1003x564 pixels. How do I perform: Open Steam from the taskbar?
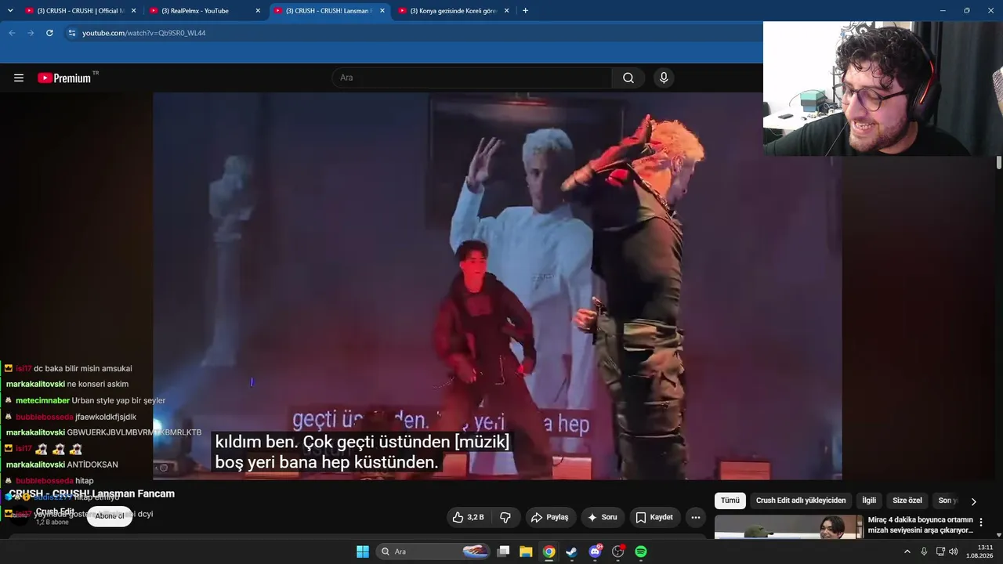(572, 551)
